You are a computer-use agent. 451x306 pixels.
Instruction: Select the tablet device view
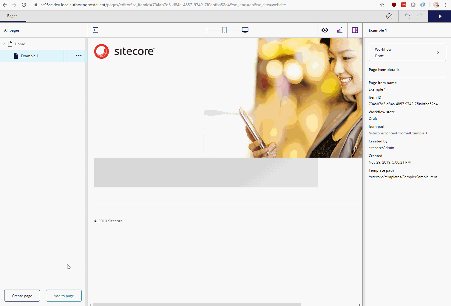[225, 30]
